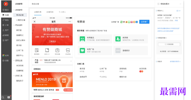Open the 产品动态 row chevron arrow

click(x=71, y=61)
